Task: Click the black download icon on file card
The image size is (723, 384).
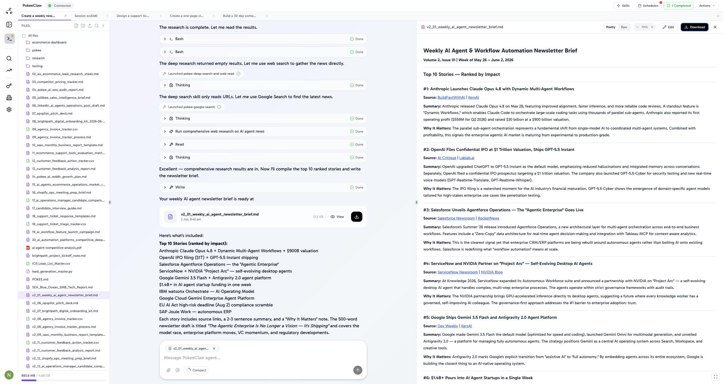Action: coord(357,217)
